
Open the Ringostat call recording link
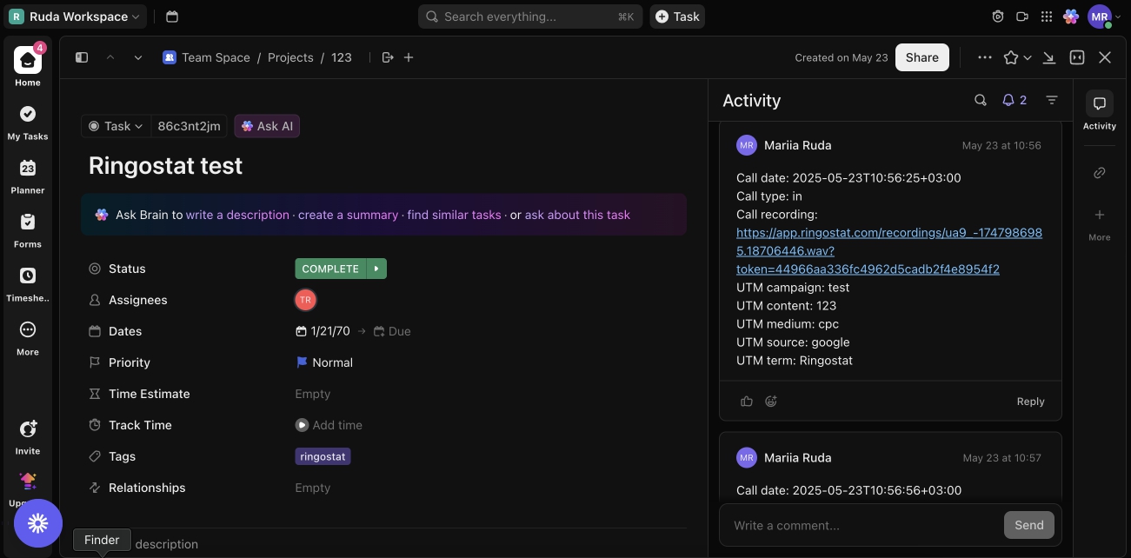tap(889, 251)
